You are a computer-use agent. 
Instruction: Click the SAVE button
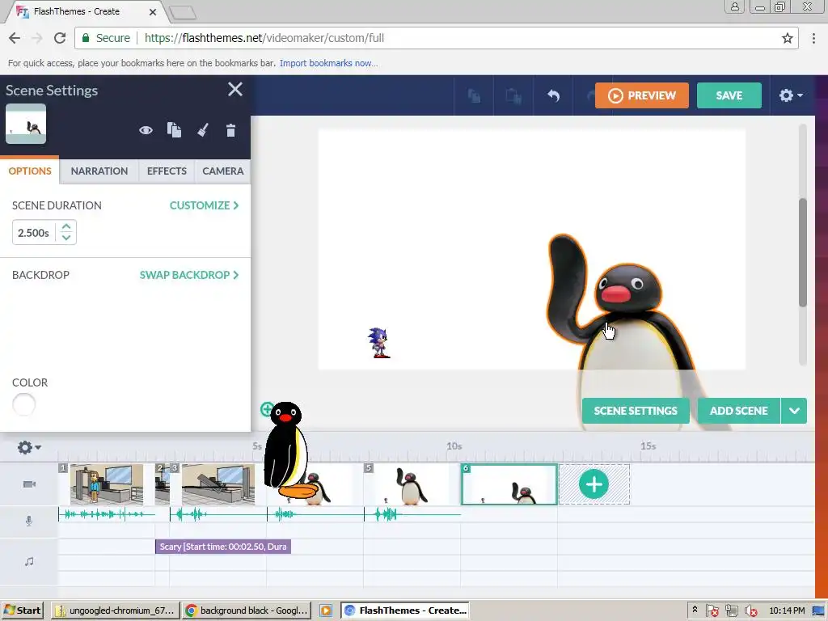point(729,95)
